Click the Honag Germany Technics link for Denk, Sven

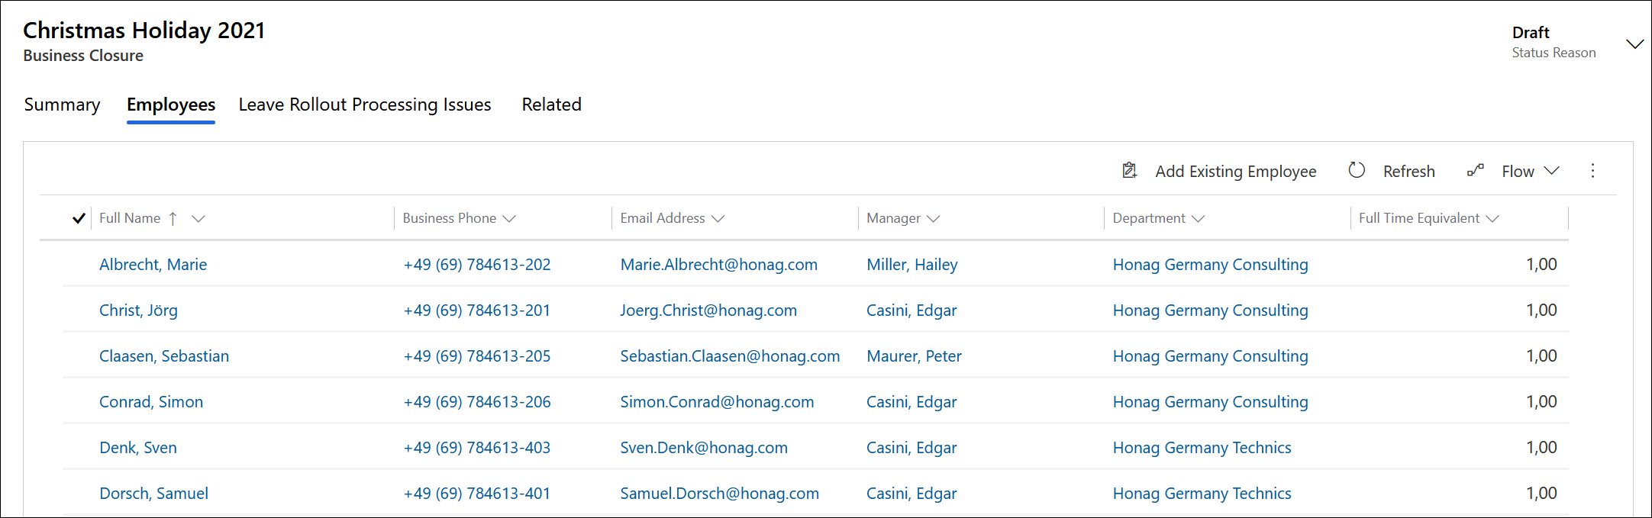point(1202,448)
